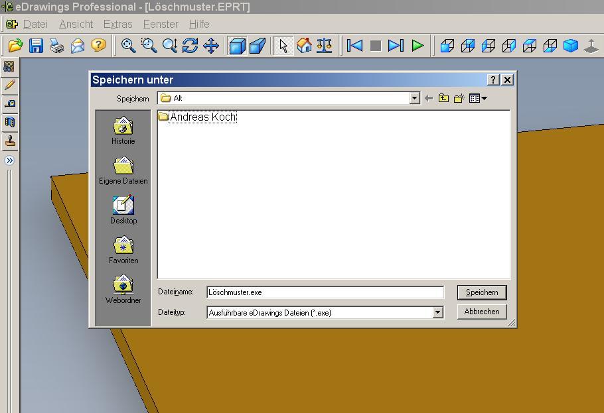Viewport: 604px width, 413px height.
Task: Open Eigene Dateien in places bar
Action: 123,170
